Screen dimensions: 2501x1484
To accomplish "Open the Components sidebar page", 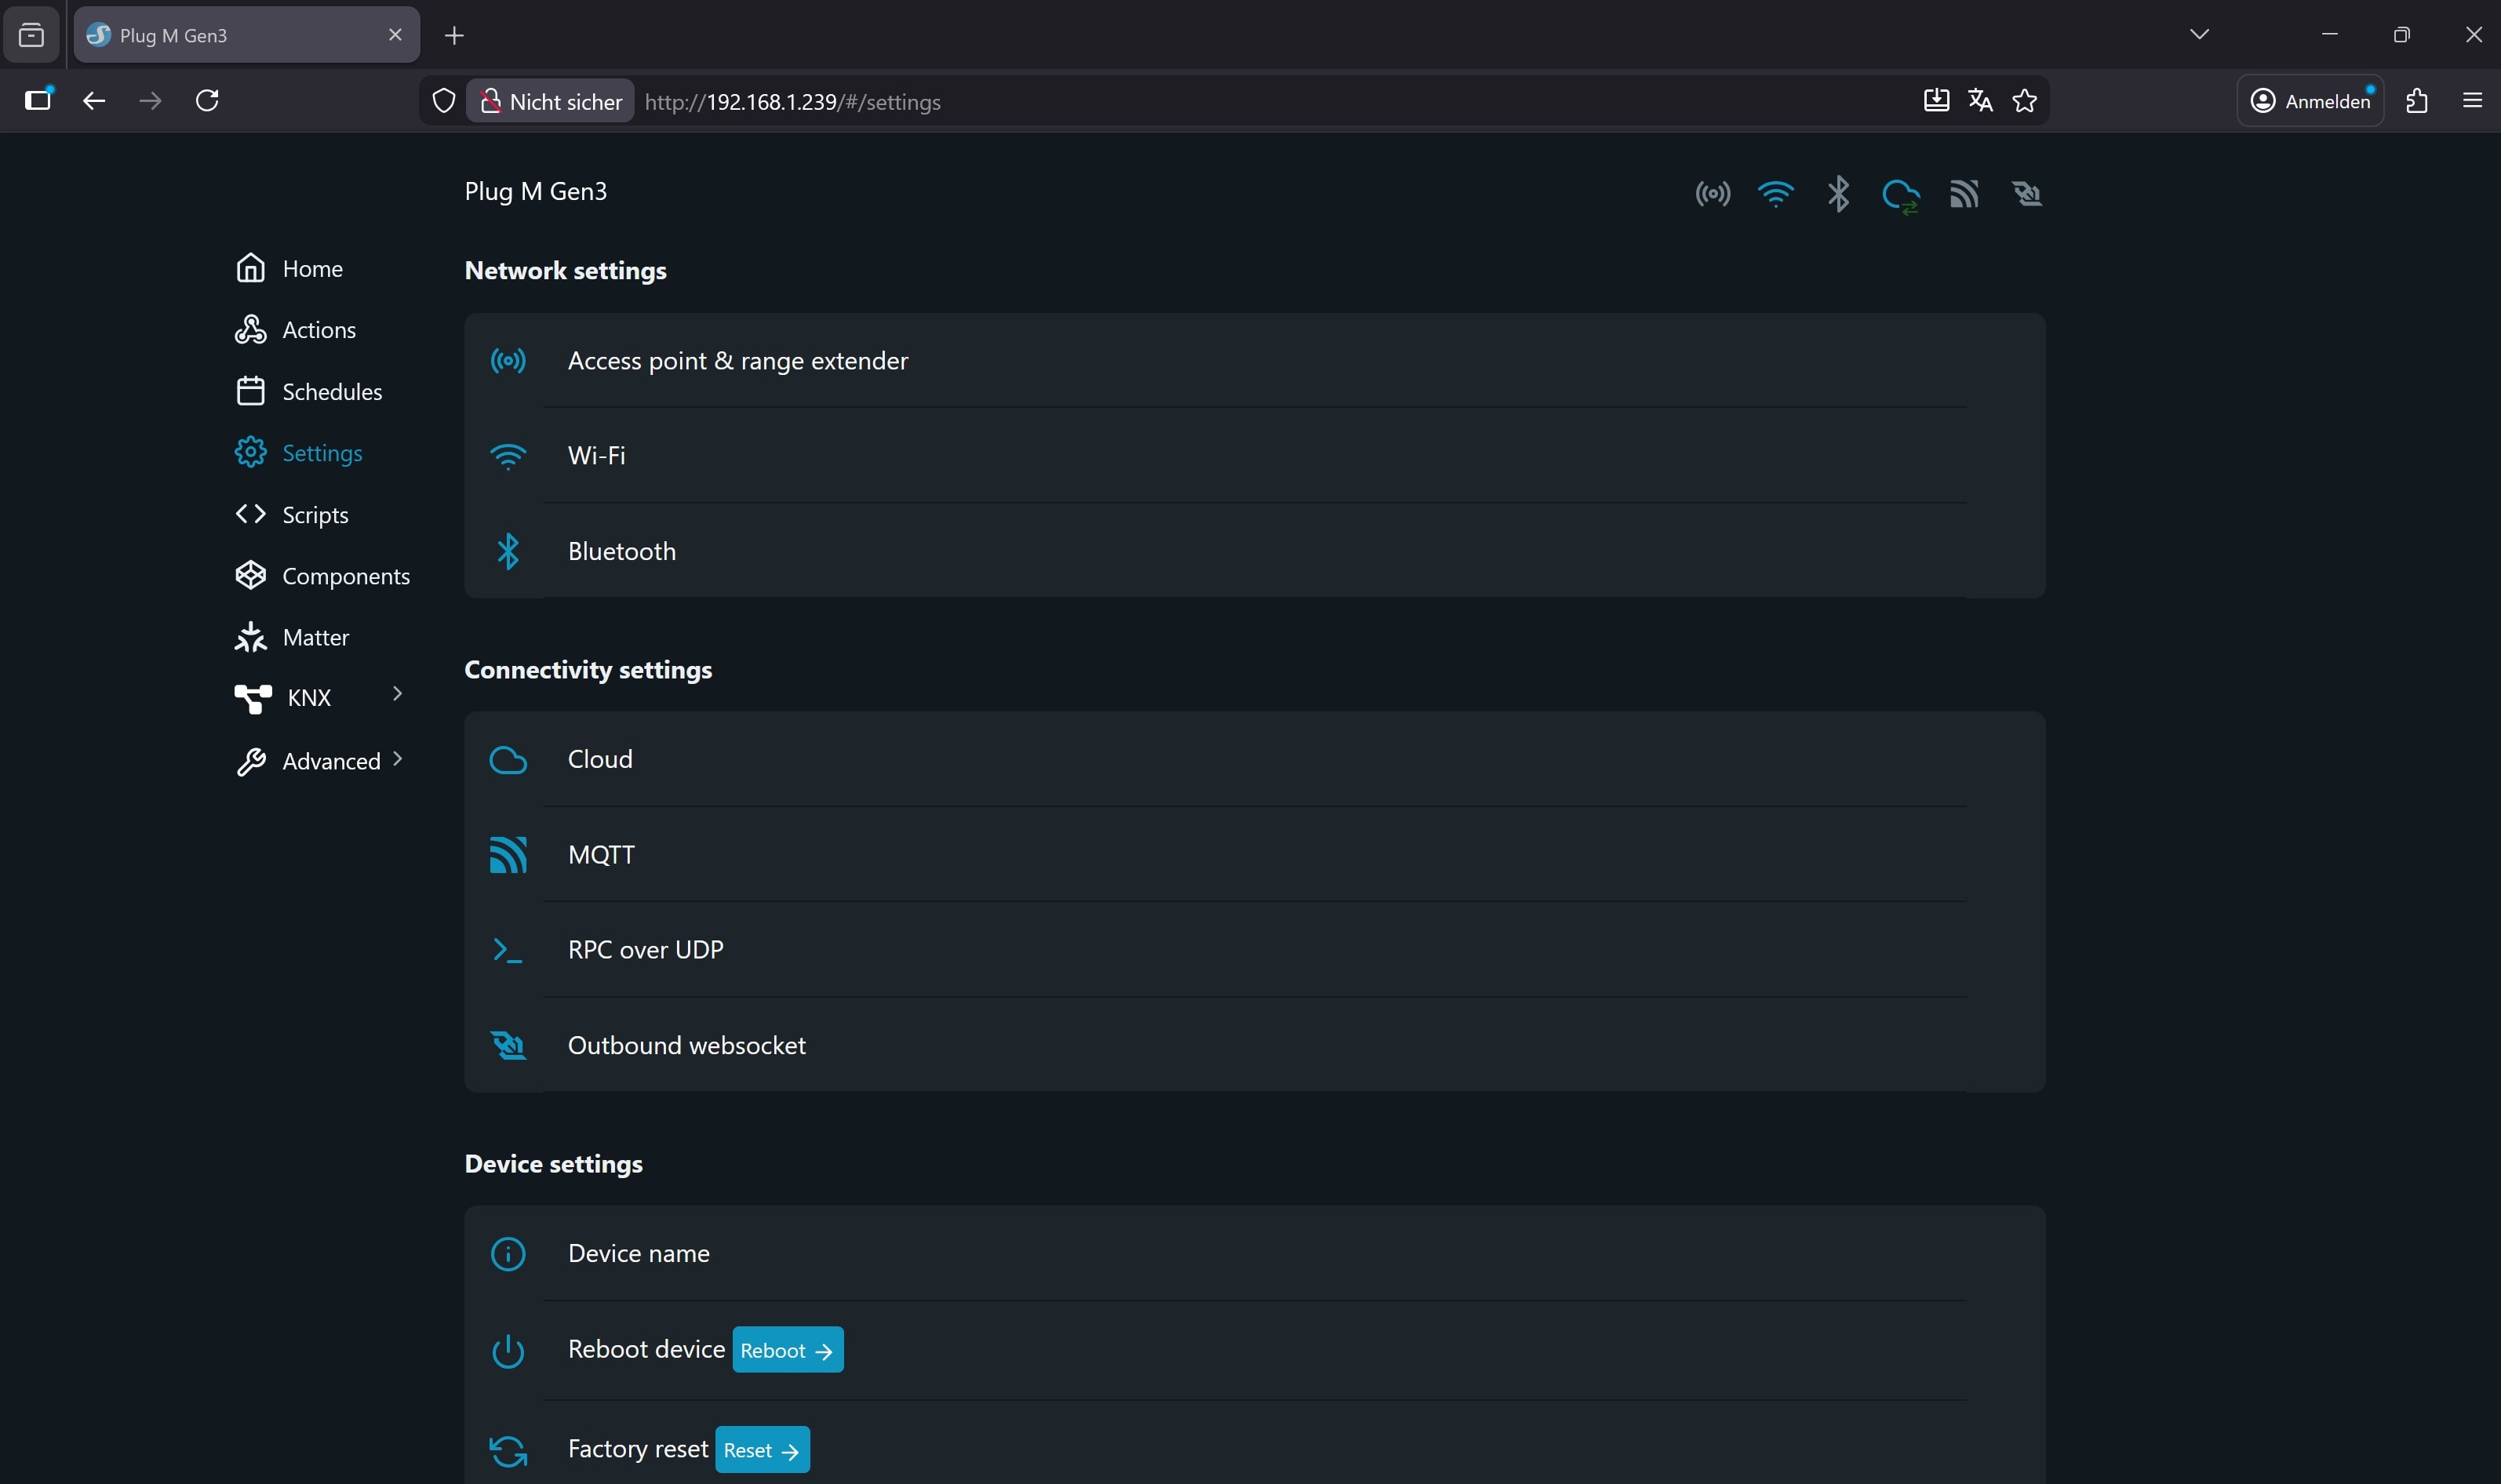I will pos(345,576).
